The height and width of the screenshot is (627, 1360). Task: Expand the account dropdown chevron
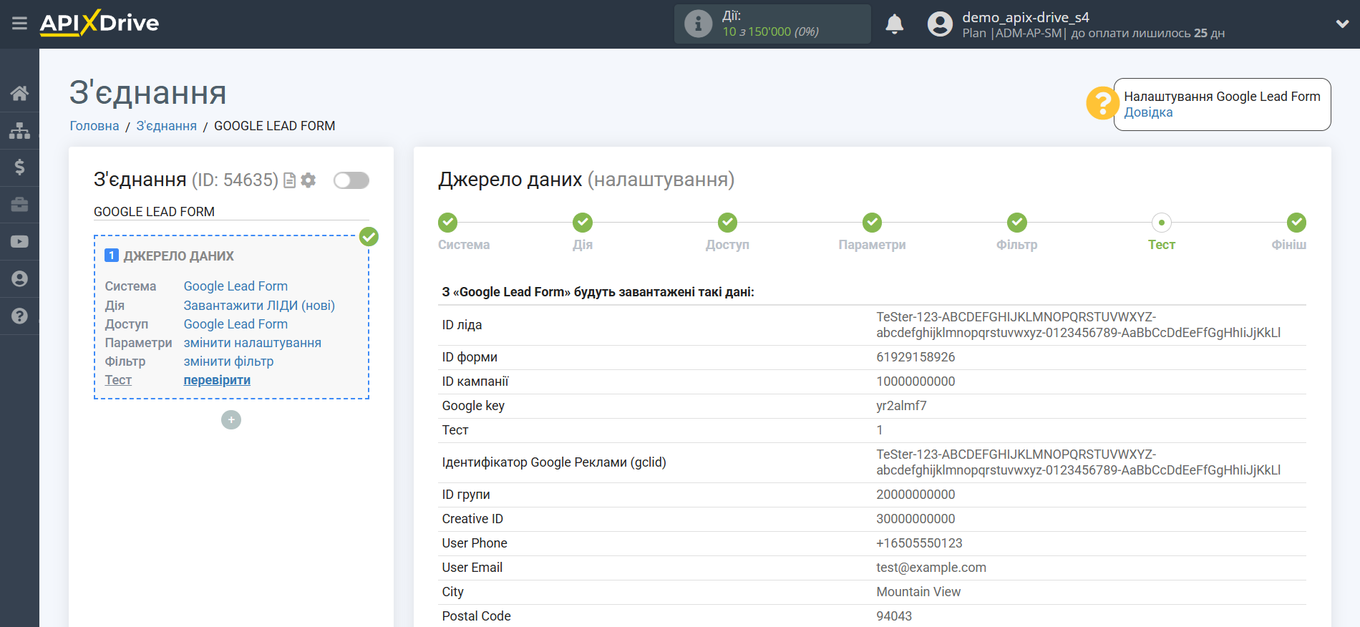pos(1342,24)
